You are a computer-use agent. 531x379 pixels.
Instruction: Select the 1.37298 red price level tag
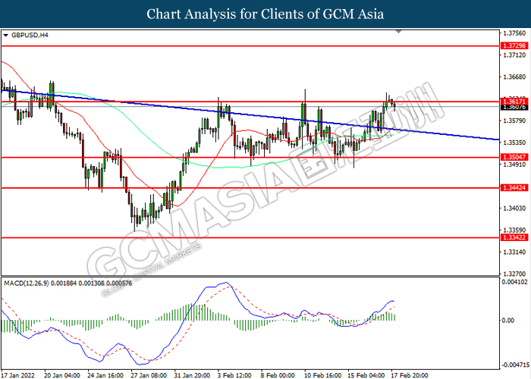click(514, 45)
